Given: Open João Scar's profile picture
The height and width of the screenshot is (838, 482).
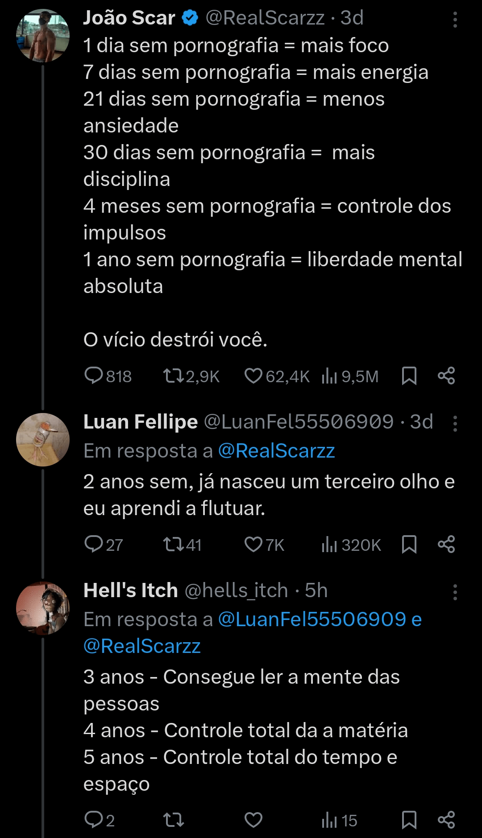Looking at the screenshot, I should [43, 36].
